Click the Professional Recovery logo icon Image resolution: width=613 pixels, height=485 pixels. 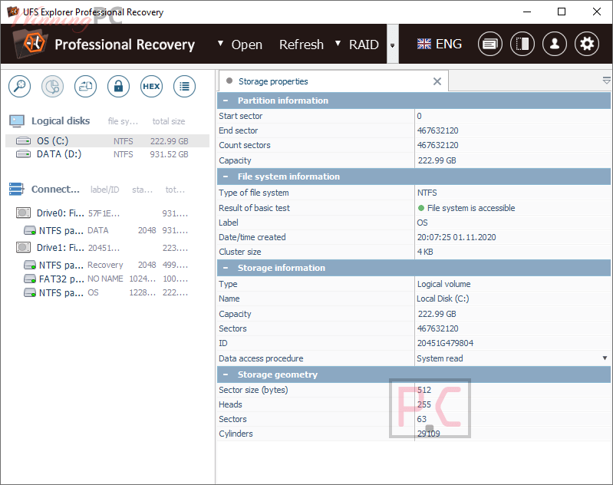(x=31, y=44)
